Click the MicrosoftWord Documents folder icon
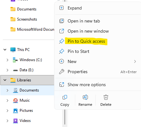Screen dimensions: 141x127 (13, 29)
